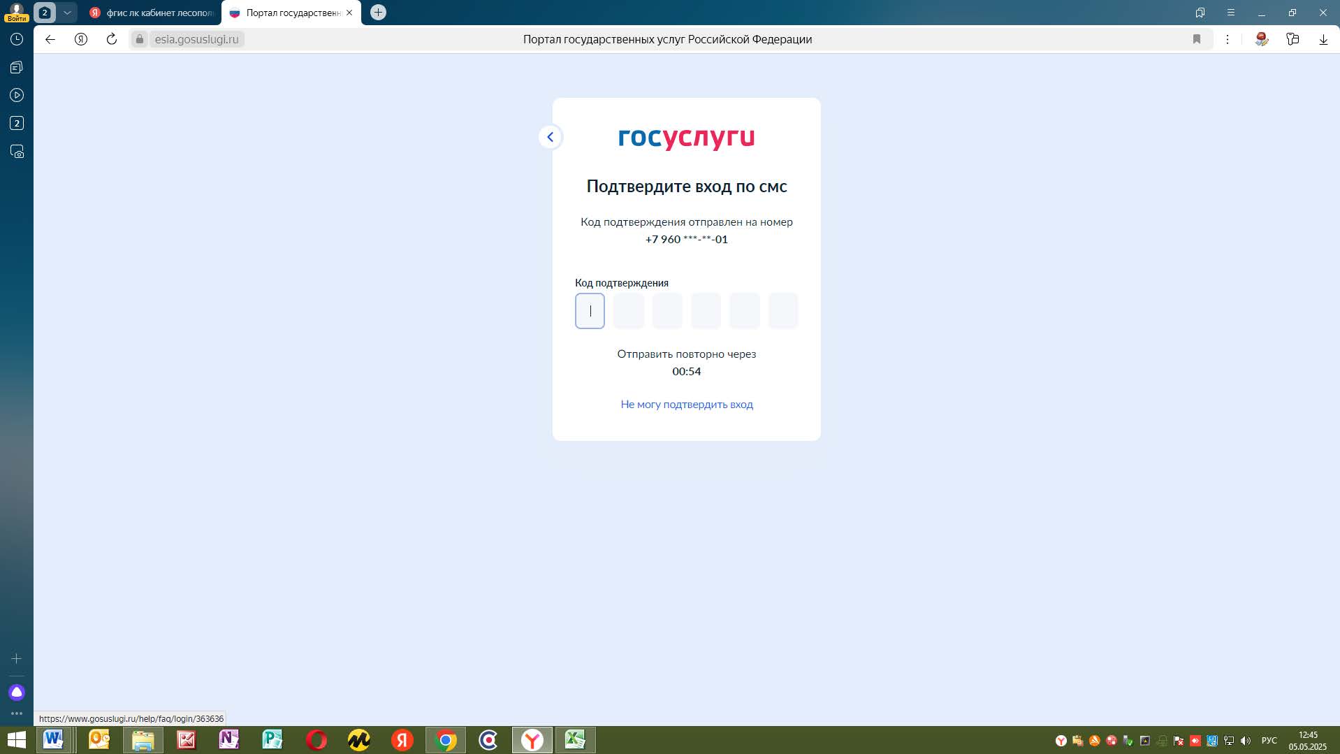Click the Войти profile button
The height and width of the screenshot is (754, 1340).
point(16,13)
